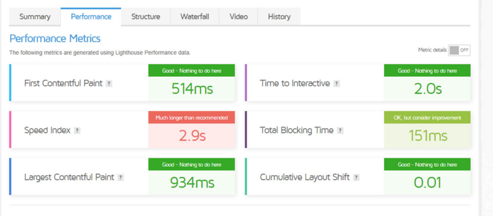The image size is (493, 216).
Task: Click help icon beside Time to Interactive
Action: pyautogui.click(x=337, y=83)
